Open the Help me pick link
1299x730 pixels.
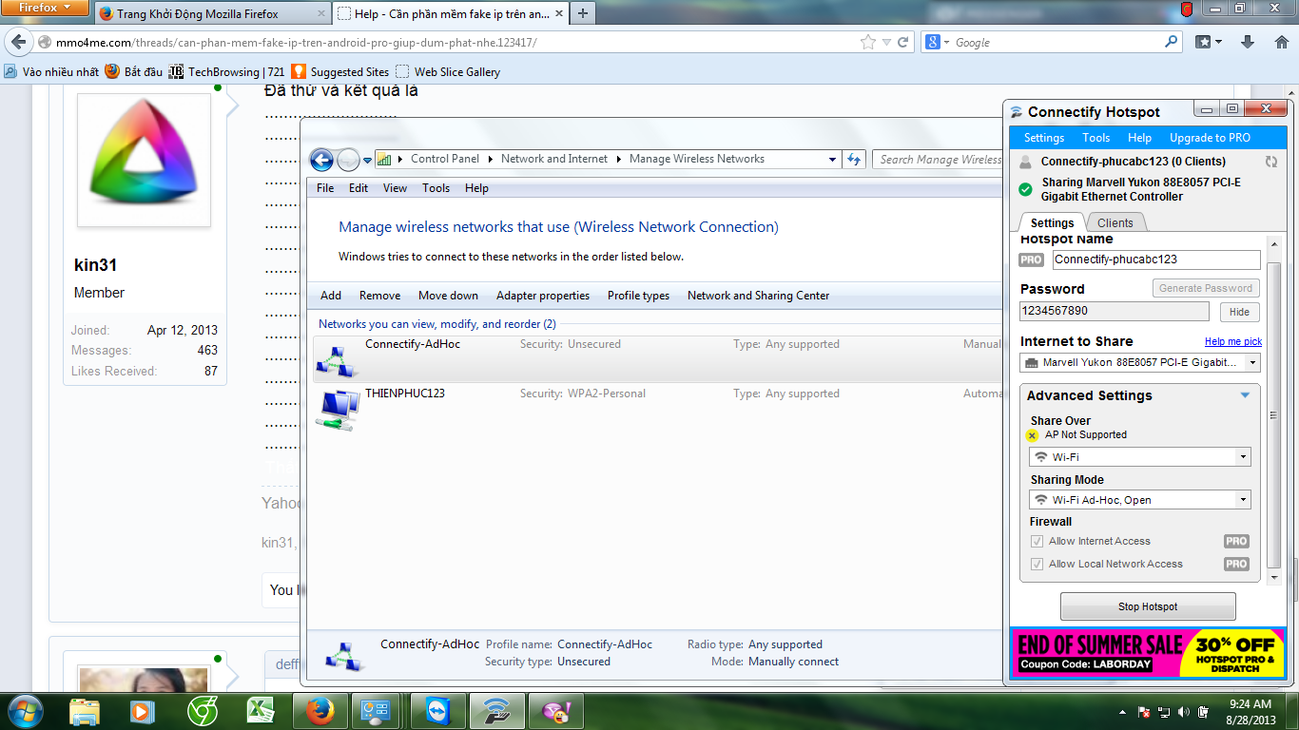click(x=1233, y=342)
